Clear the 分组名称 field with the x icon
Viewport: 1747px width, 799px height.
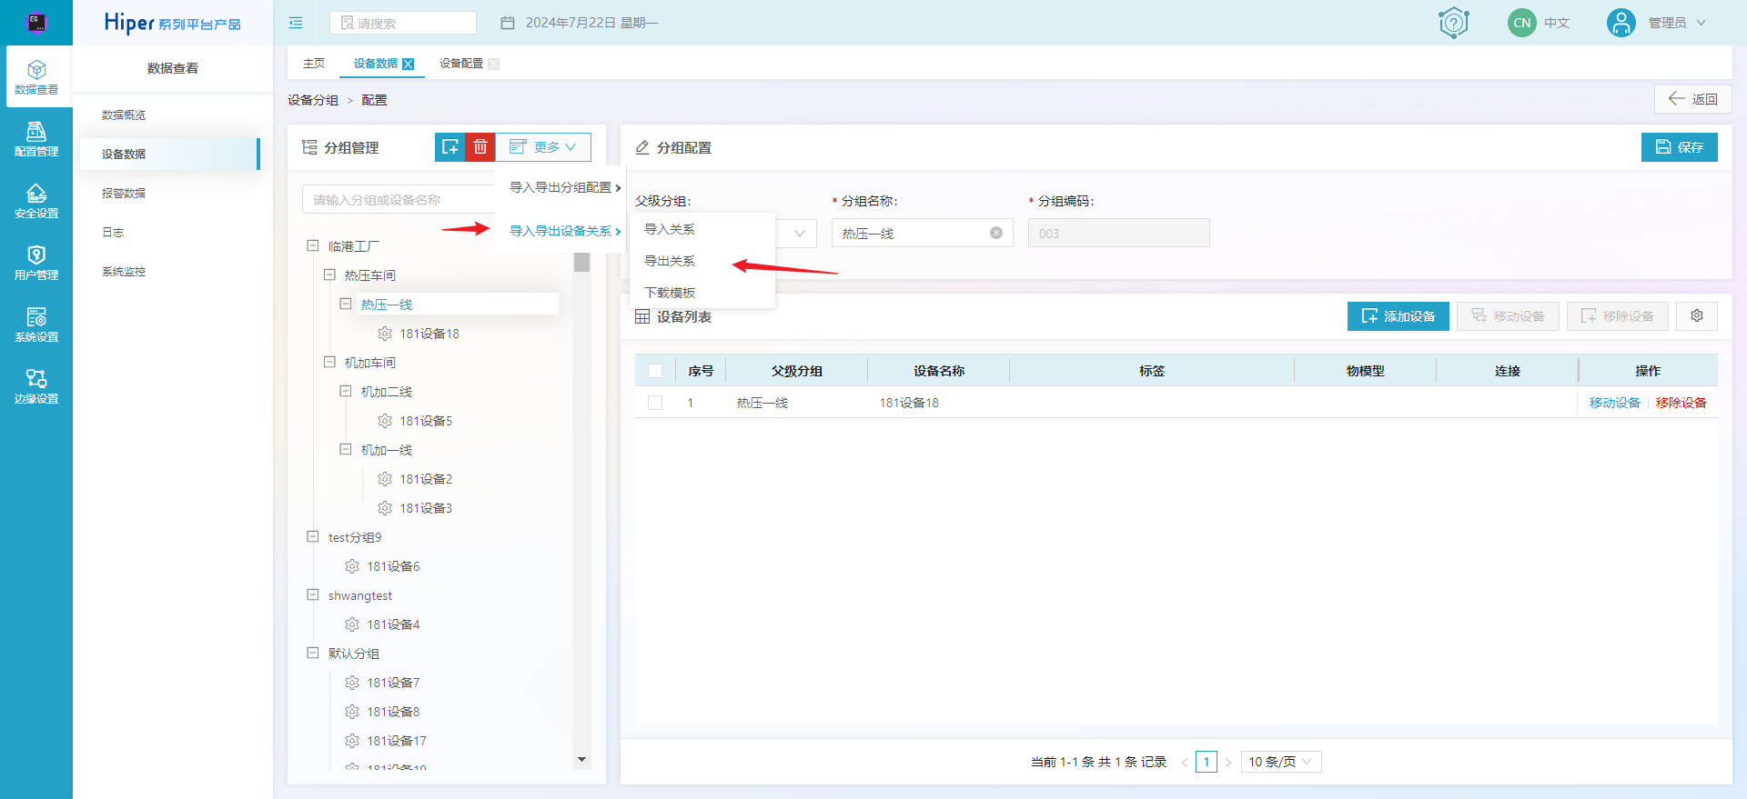click(x=996, y=233)
